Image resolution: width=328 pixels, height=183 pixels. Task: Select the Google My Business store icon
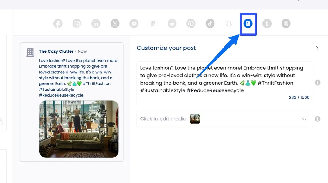tap(153, 23)
